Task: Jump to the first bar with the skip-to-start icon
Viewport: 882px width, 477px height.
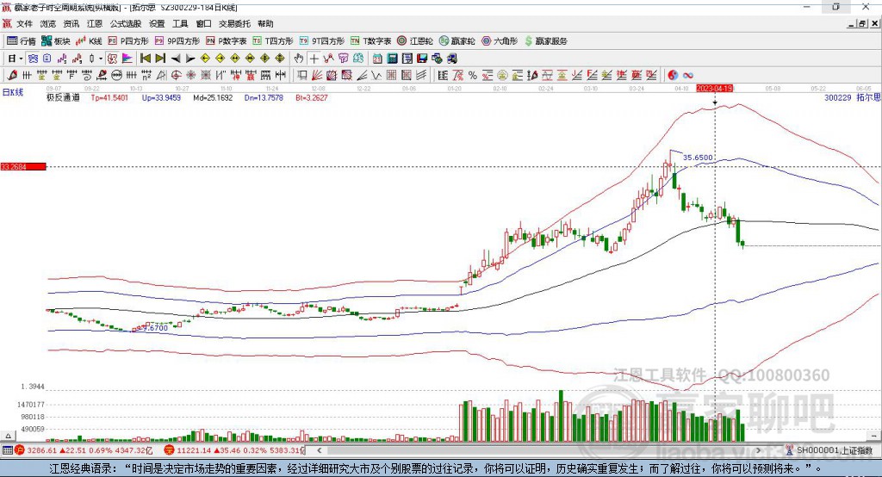Action: [145, 59]
